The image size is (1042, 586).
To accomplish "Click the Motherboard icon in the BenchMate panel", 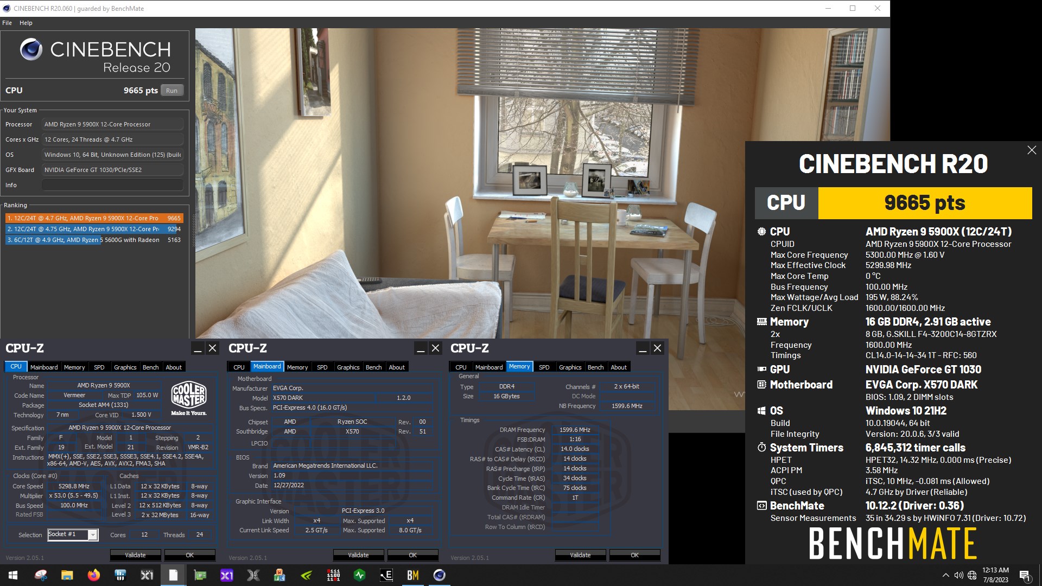I will 761,385.
